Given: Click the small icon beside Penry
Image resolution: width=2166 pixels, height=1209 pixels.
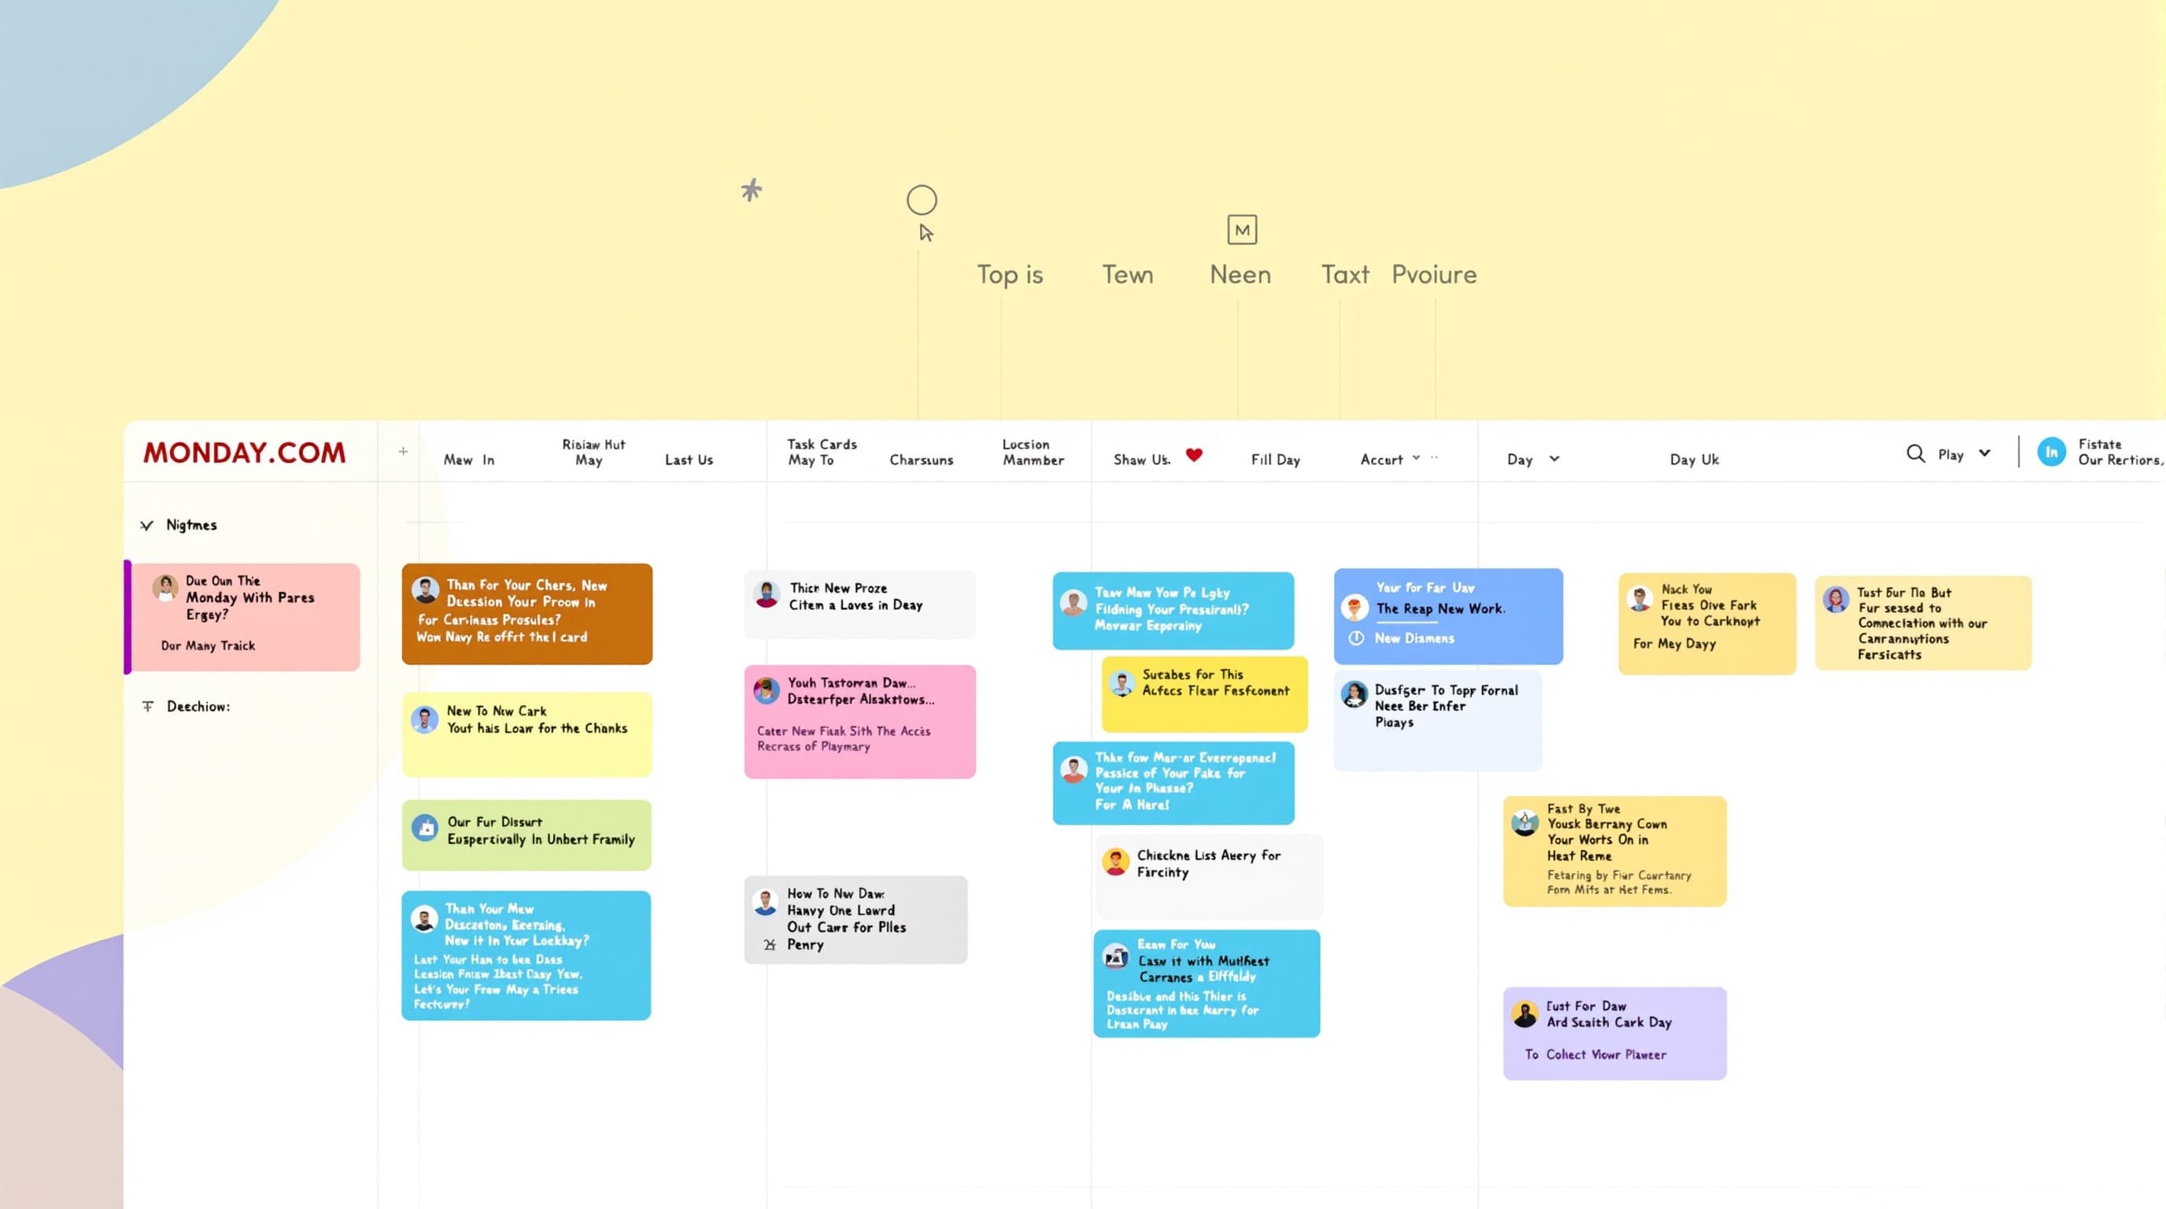Looking at the screenshot, I should click(x=770, y=945).
